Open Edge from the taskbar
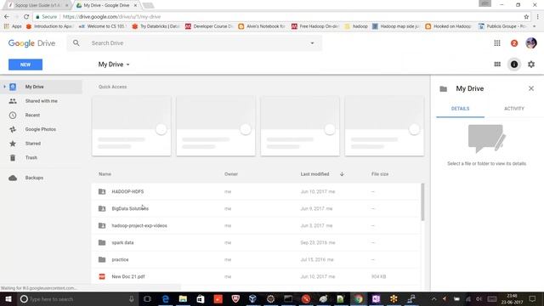Viewport: 544px width, 306px height. click(166, 299)
